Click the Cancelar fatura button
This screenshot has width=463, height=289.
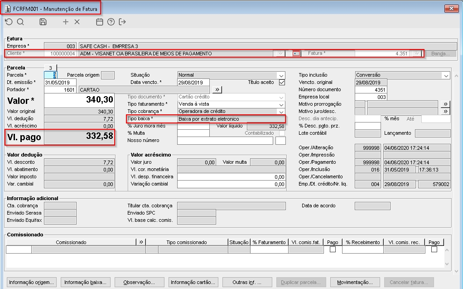[x=409, y=282]
